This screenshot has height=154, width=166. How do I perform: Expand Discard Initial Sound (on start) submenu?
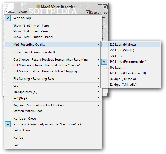[53, 52]
